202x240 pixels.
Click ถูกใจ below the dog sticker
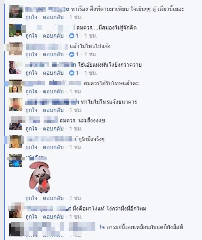tap(32, 198)
